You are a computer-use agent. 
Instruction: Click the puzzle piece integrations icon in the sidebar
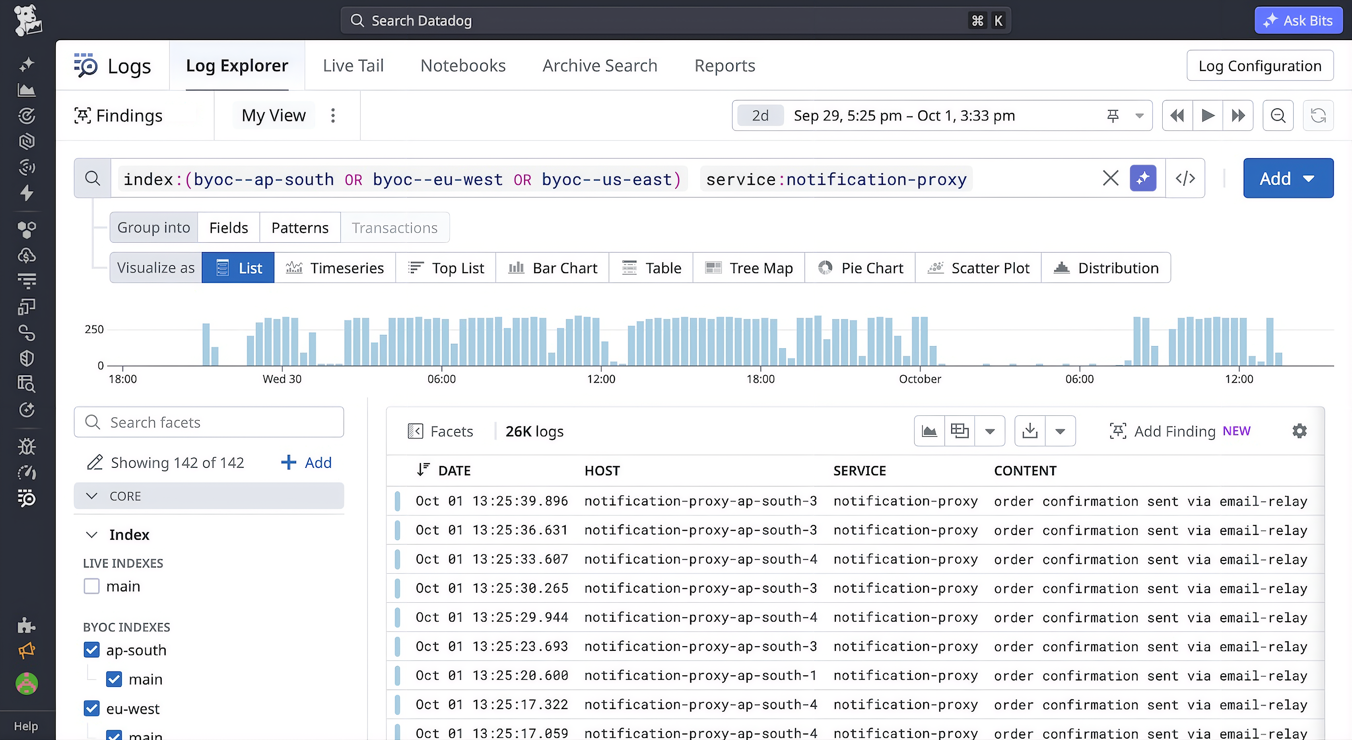pyautogui.click(x=27, y=625)
